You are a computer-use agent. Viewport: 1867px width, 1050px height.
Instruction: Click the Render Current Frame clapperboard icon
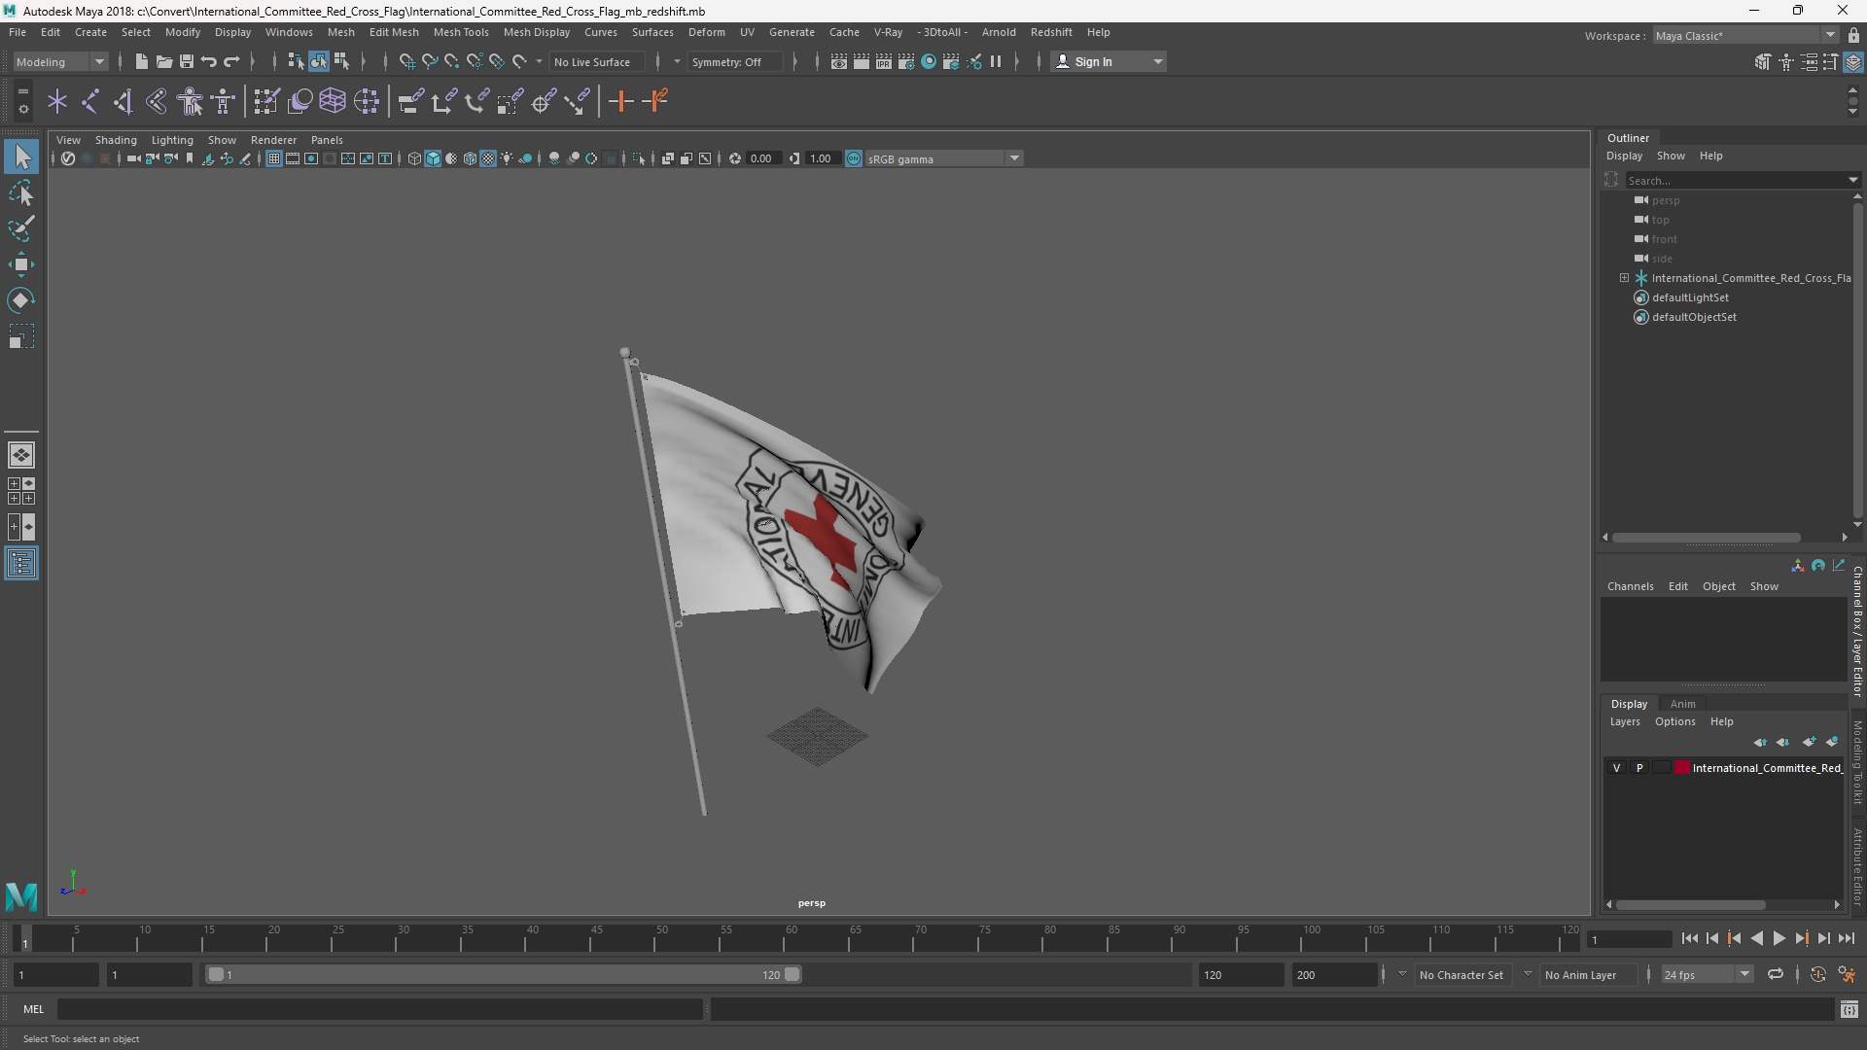tap(862, 61)
